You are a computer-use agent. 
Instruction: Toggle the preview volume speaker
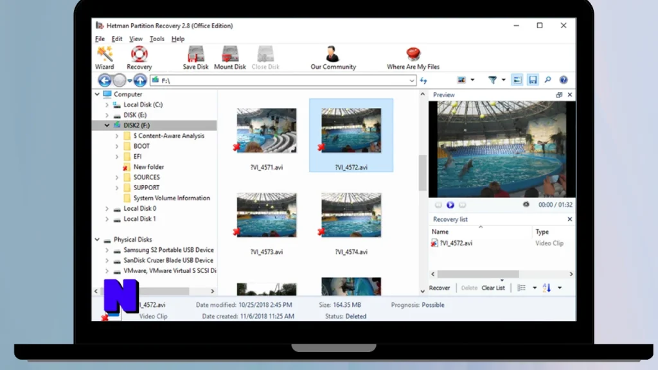tap(526, 205)
